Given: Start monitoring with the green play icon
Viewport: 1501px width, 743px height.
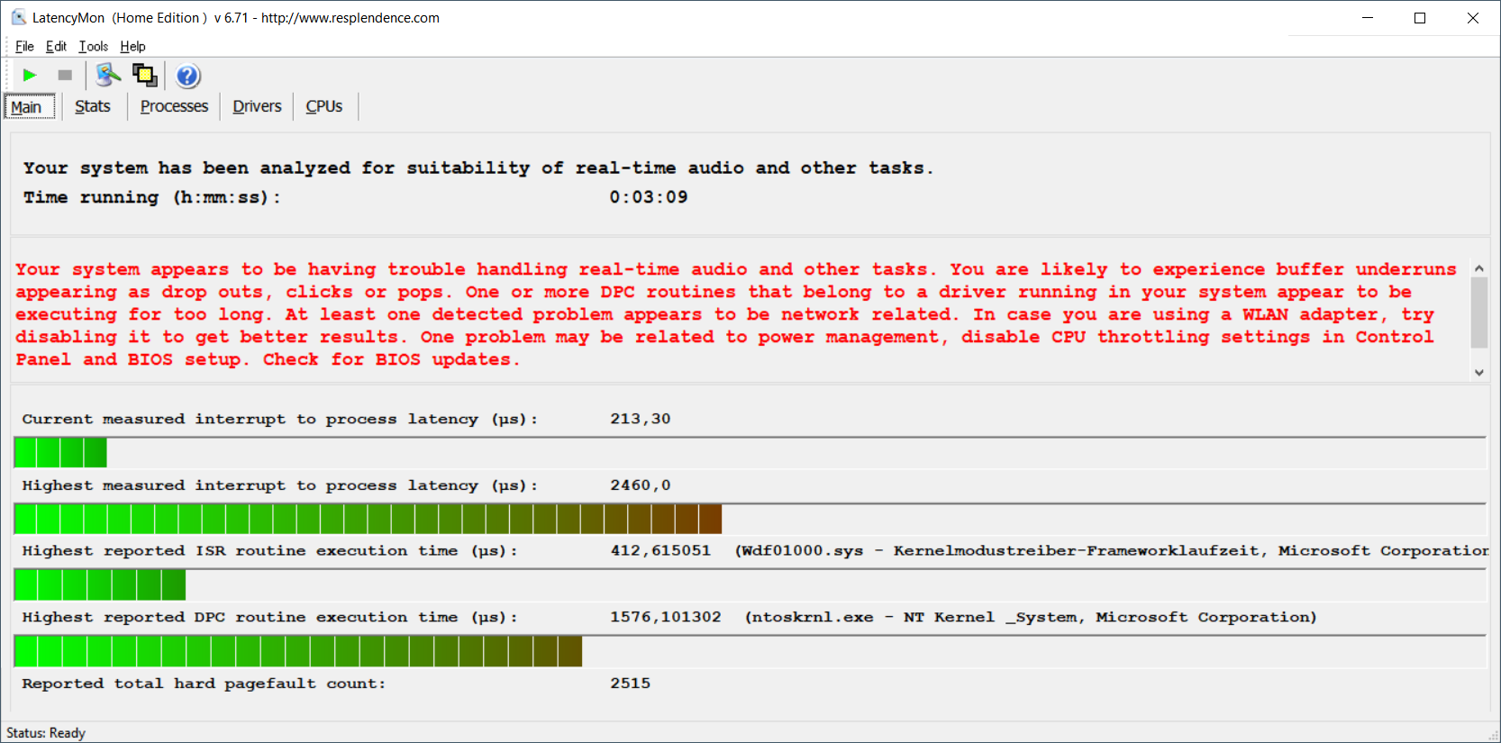Looking at the screenshot, I should (x=30, y=76).
